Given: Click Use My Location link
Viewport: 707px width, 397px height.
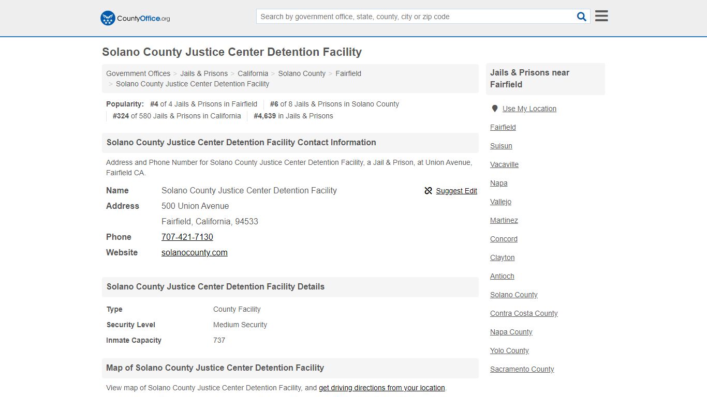Looking at the screenshot, I should [529, 109].
